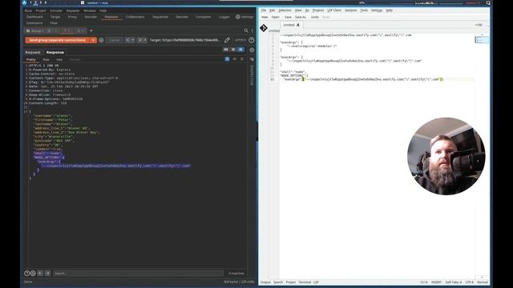Click the Cancel button in Repeater
Screen dimensions: 513x288
pyautogui.click(x=114, y=40)
